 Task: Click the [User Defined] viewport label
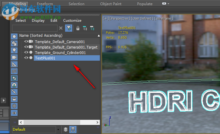click(x=142, y=18)
